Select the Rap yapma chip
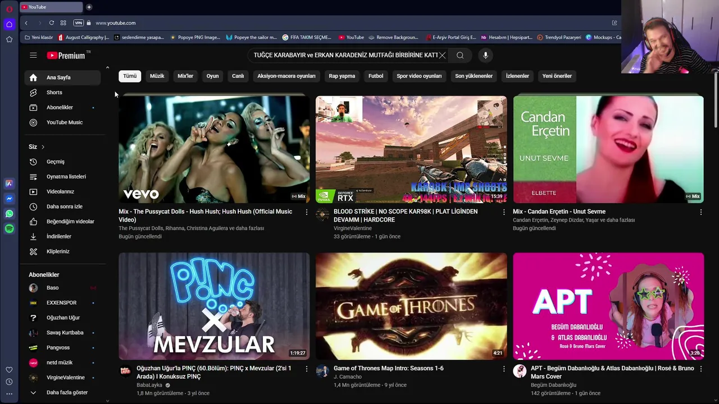 pos(342,76)
